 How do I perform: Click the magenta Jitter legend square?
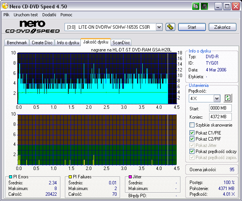click(130, 177)
